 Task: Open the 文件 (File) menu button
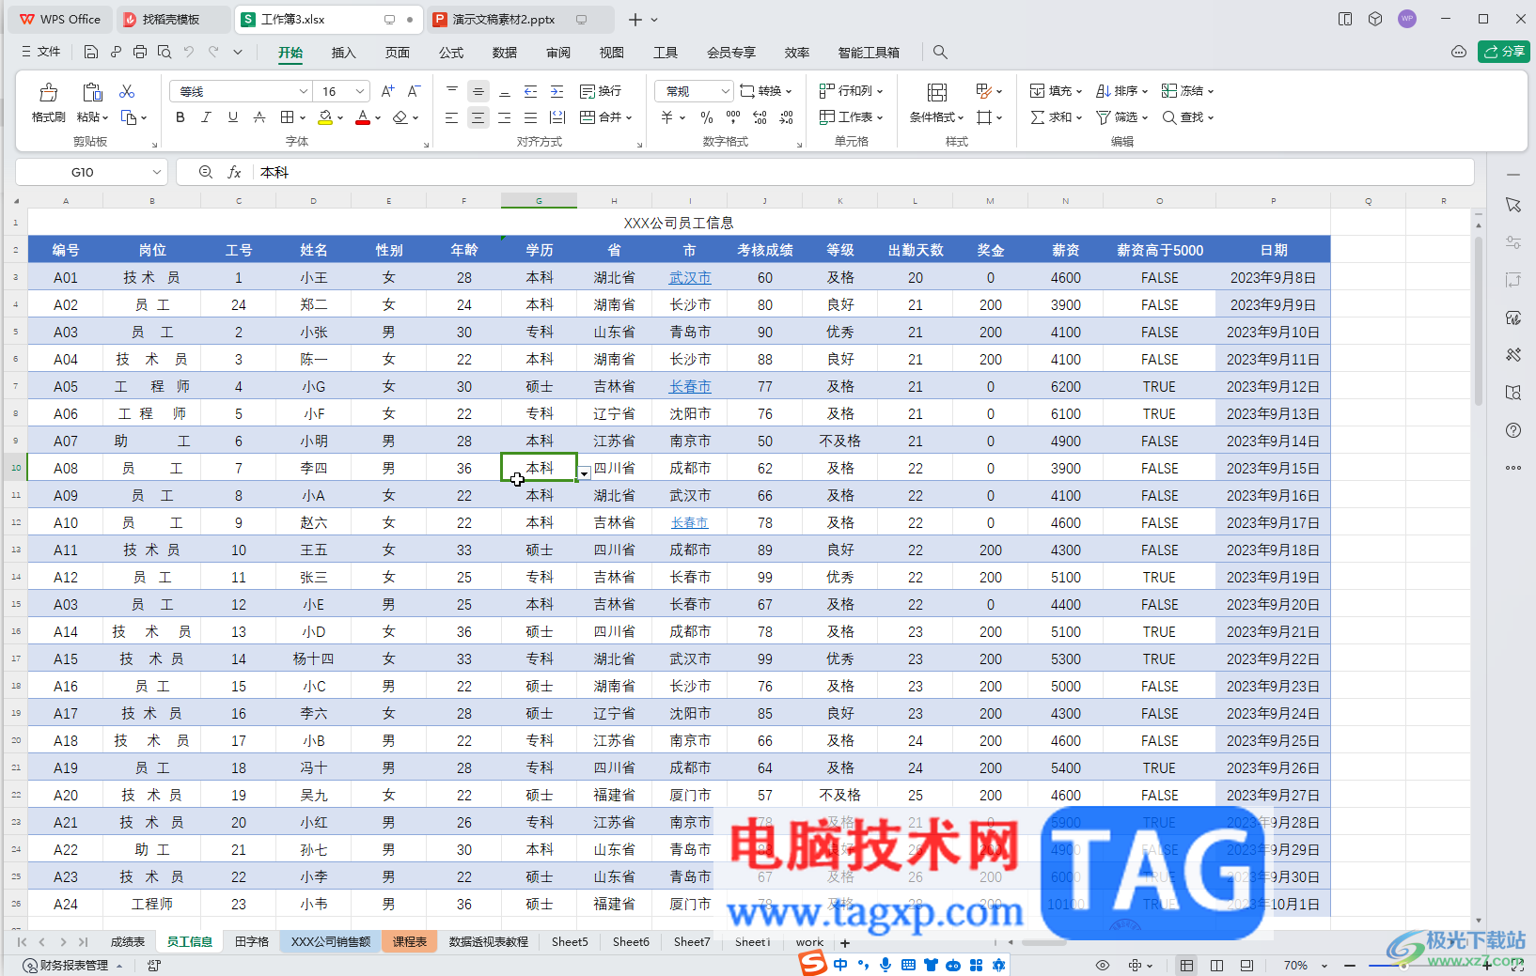[41, 52]
